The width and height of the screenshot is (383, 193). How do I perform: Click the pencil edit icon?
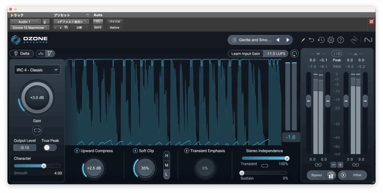tap(303, 40)
